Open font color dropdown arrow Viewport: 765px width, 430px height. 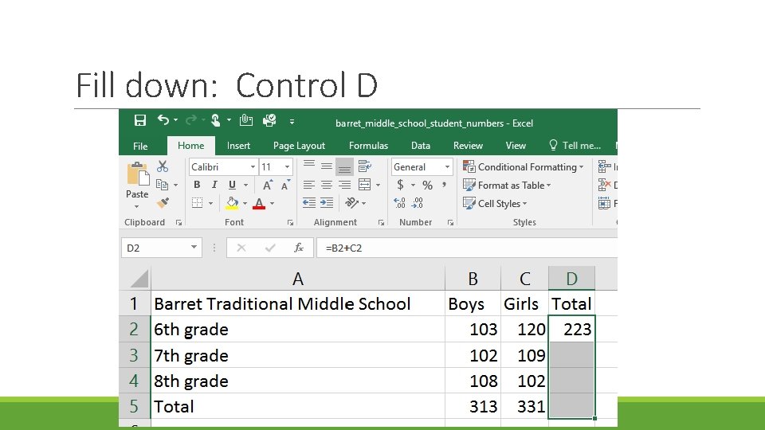(273, 203)
